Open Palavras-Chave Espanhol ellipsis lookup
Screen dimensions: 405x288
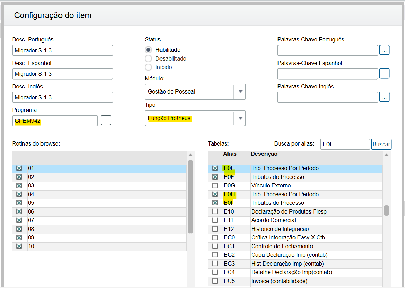pyautogui.click(x=385, y=73)
